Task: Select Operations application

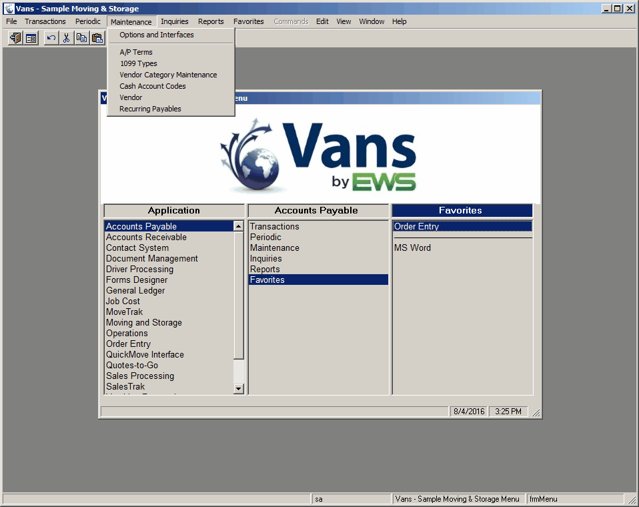Action: 169,333
